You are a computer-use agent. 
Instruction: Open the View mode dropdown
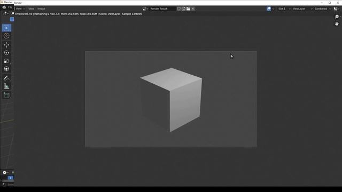(20, 9)
